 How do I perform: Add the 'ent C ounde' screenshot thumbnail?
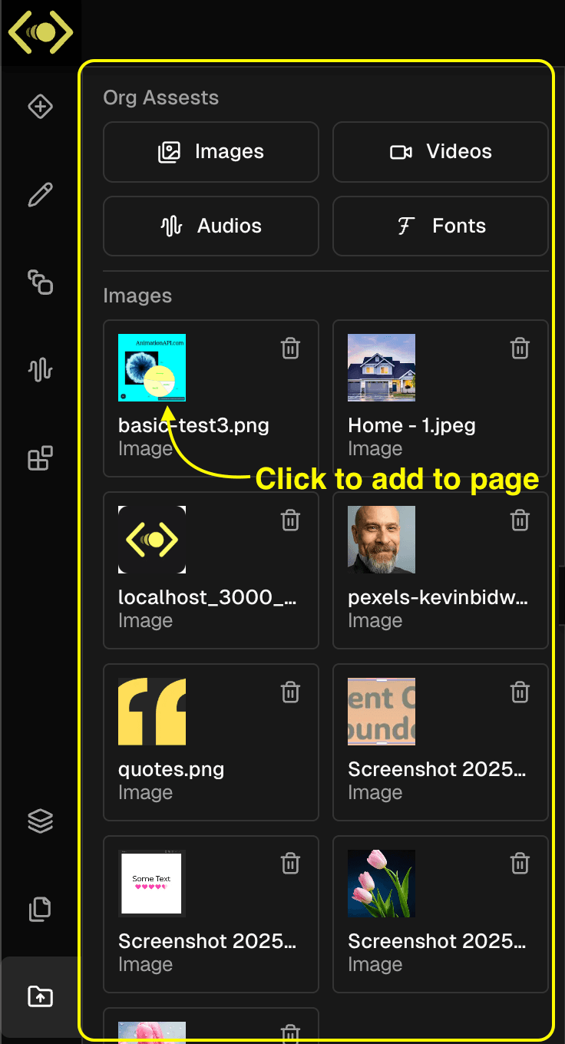pyautogui.click(x=382, y=712)
